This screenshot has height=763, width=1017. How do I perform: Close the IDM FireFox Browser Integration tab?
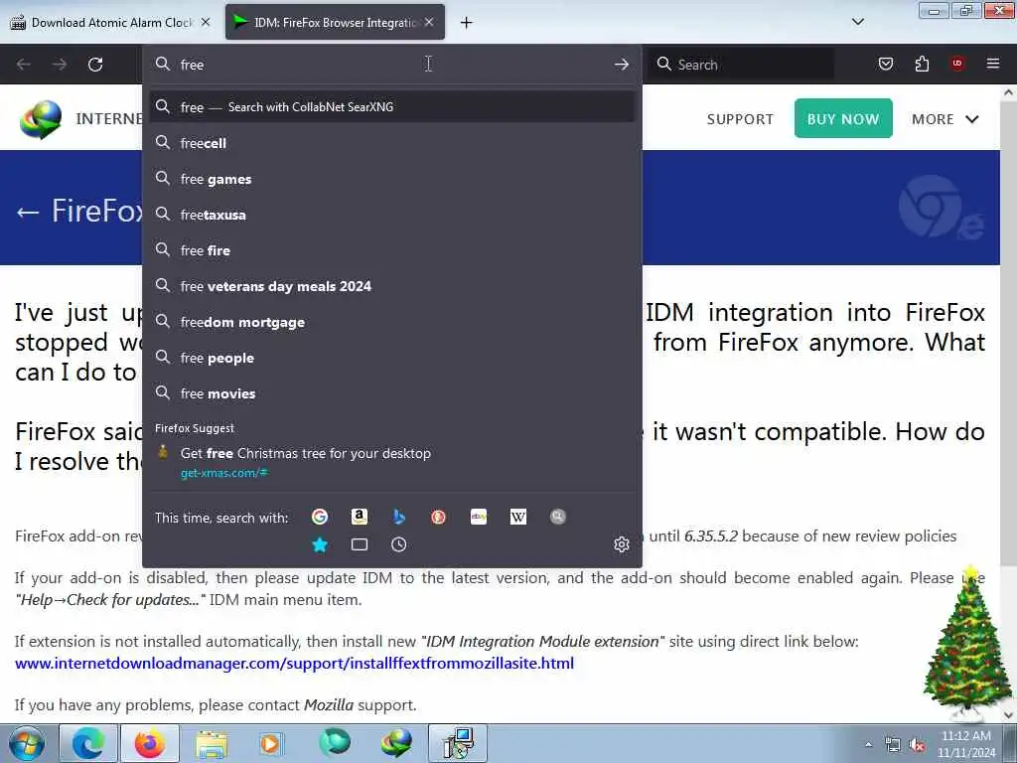point(429,22)
